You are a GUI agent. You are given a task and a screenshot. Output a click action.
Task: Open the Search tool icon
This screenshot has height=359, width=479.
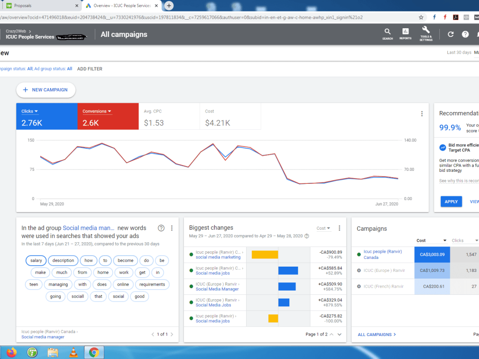(x=388, y=34)
